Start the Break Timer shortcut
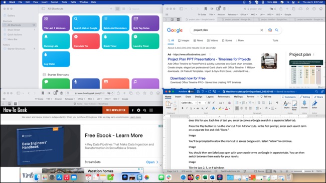Viewport: 326px width, 183px height. 115,41
